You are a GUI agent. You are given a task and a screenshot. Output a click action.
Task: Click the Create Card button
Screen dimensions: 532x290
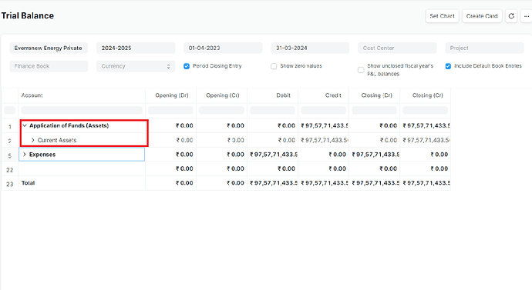point(482,16)
